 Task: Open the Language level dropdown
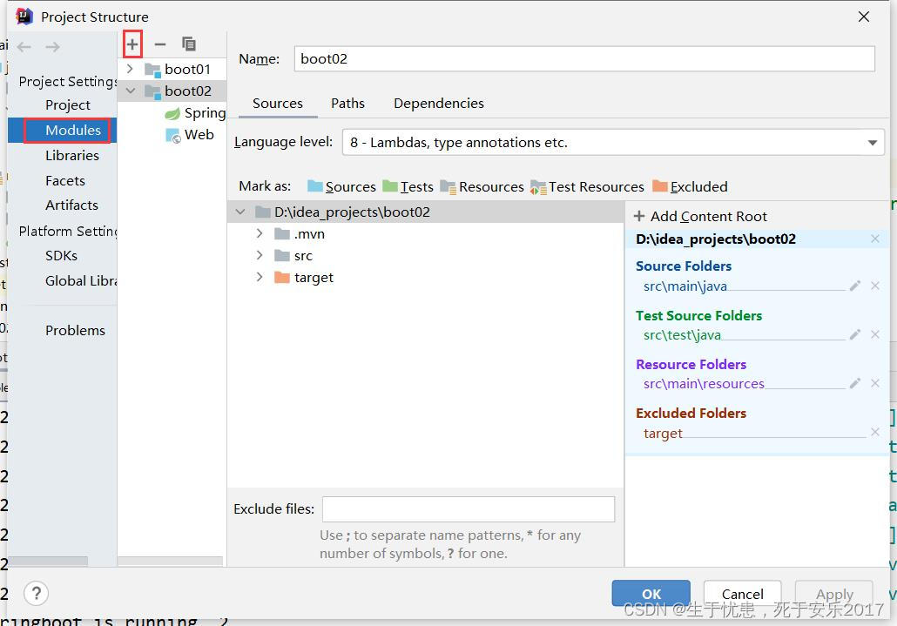click(872, 142)
